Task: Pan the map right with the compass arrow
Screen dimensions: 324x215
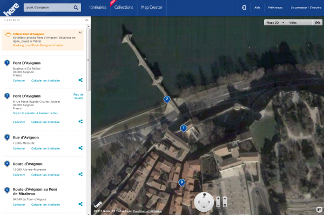Action: pyautogui.click(x=209, y=202)
